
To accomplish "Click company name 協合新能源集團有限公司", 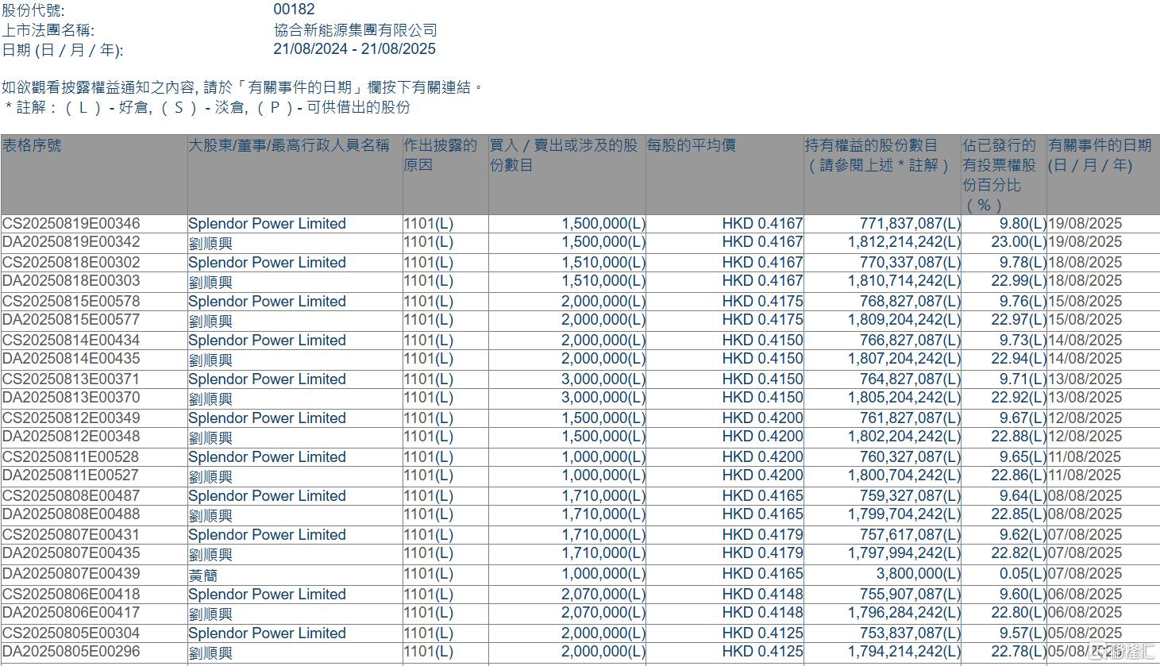I will click(356, 30).
